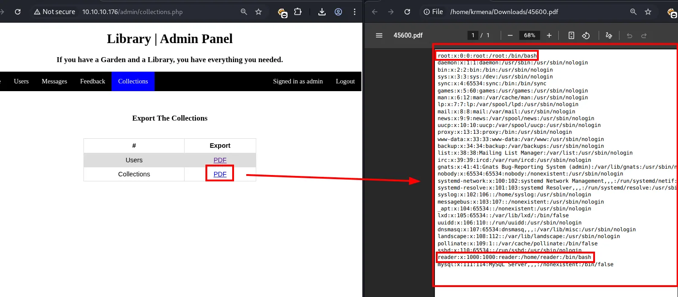This screenshot has height=297, width=678.
Task: Open the Feedback nav tab
Action: tap(93, 81)
